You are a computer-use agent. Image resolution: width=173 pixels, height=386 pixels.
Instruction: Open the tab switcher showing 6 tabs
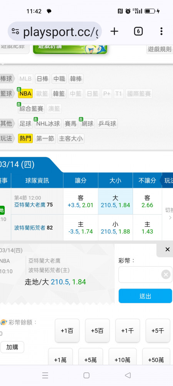(138, 31)
